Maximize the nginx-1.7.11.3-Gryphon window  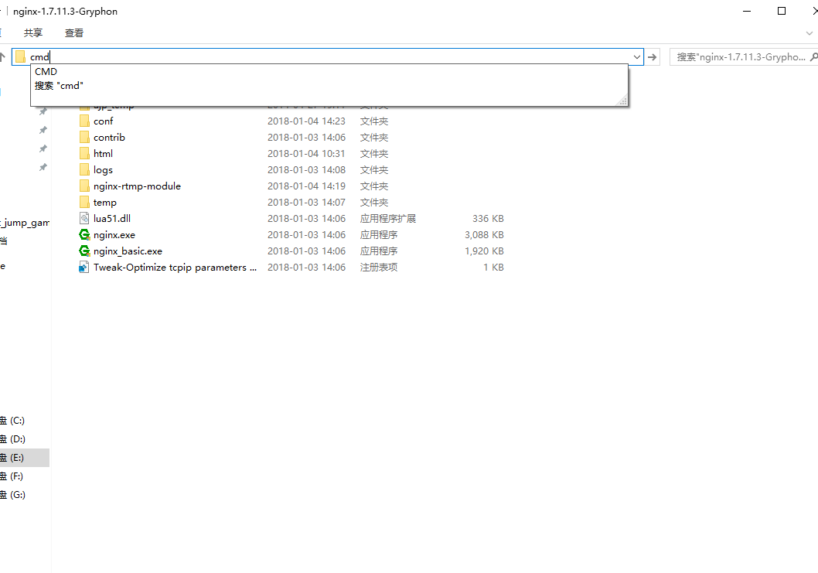[x=782, y=11]
